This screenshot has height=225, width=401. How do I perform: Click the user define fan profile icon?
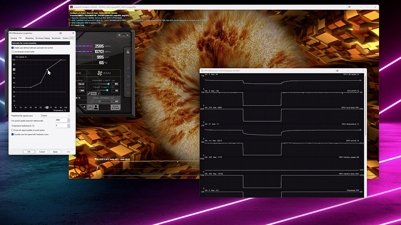tap(96, 107)
